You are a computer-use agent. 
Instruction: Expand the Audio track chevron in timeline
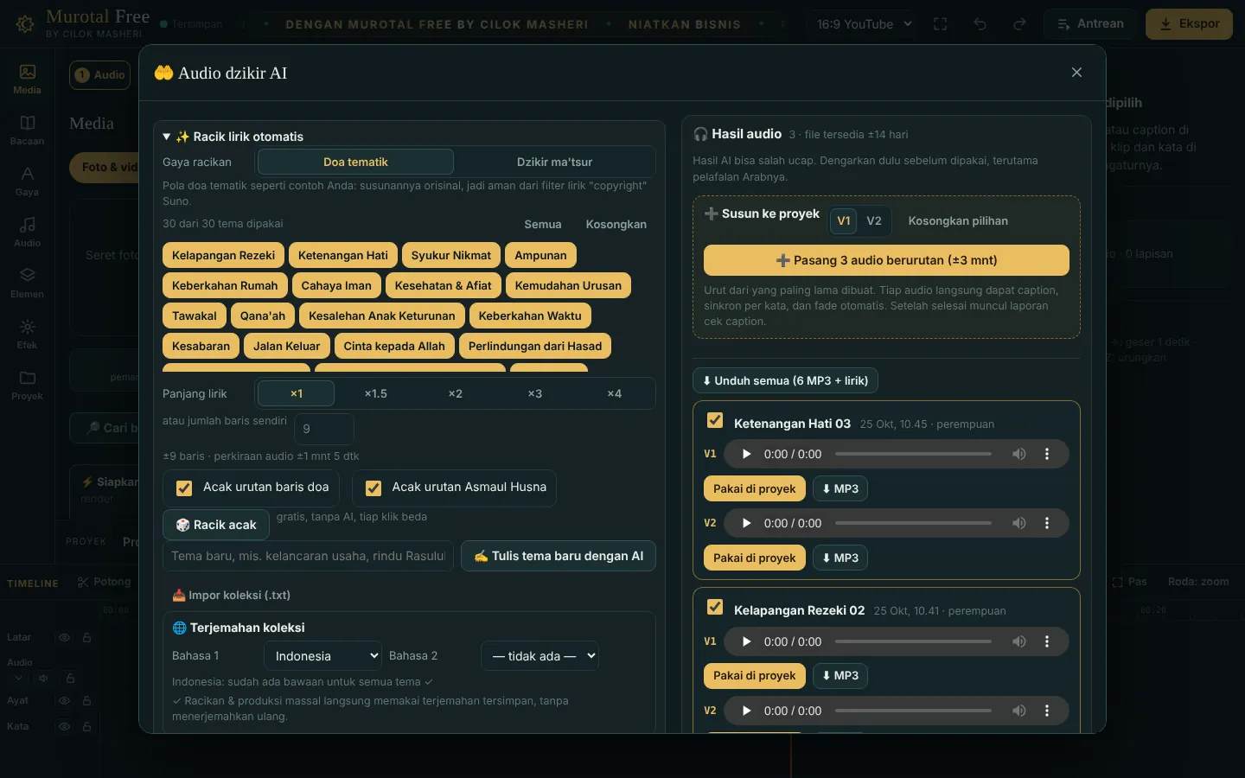[x=18, y=679]
